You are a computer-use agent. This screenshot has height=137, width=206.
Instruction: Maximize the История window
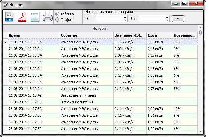click(x=184, y=3)
